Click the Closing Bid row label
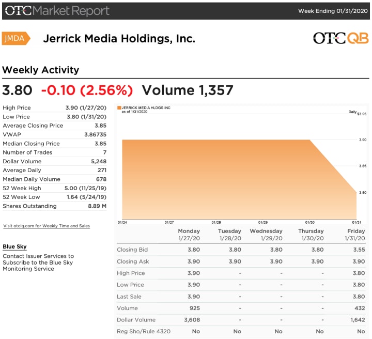Viewport: 372px width, 339px height. click(132, 250)
